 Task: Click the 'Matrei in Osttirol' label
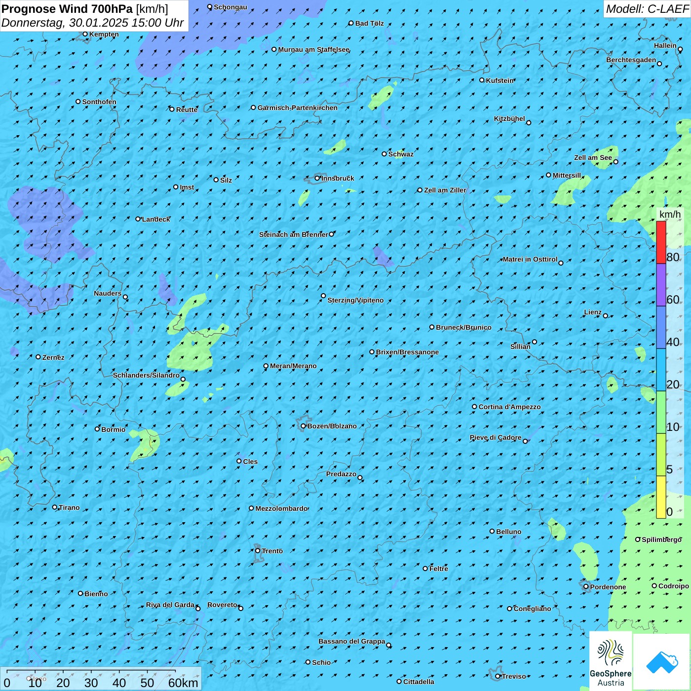point(530,259)
